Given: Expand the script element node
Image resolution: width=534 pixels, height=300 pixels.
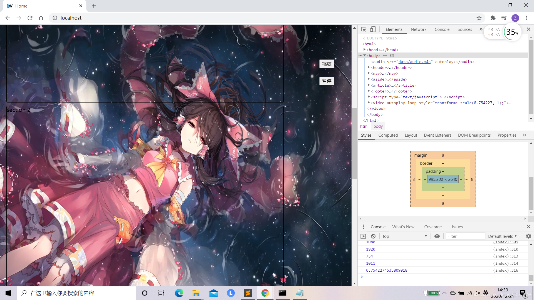Looking at the screenshot, I should tap(369, 97).
